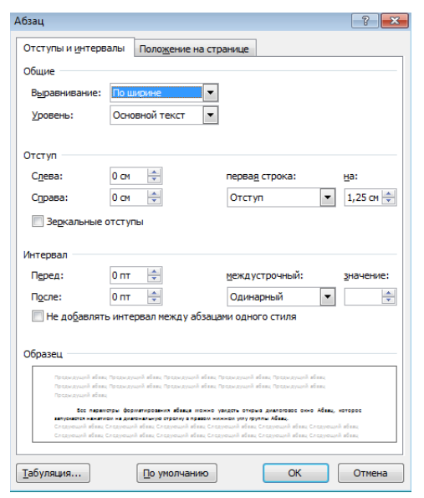Increase the Слева left indent value
Viewport: 424px width, 498px height.
pos(154,172)
